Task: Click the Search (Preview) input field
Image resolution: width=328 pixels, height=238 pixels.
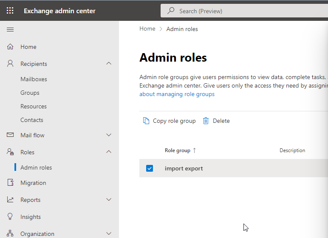Action: pyautogui.click(x=246, y=11)
